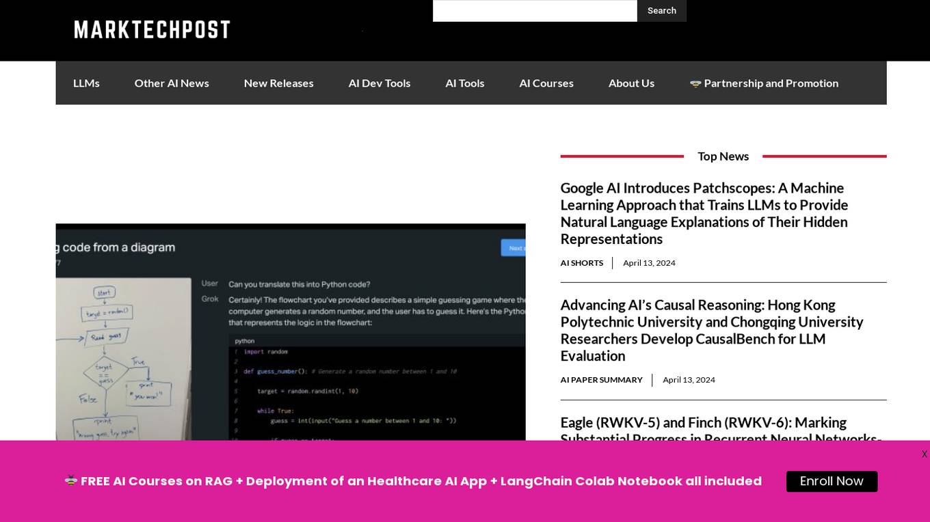Open the About Us page
This screenshot has width=930, height=522.
tap(631, 83)
